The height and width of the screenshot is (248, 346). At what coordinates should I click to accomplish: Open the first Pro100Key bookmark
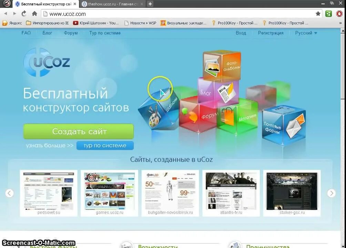(234, 23)
